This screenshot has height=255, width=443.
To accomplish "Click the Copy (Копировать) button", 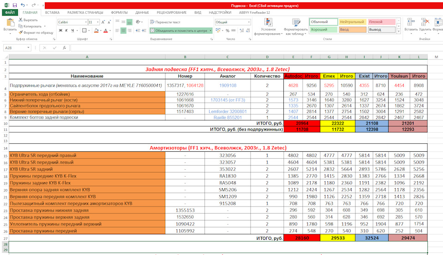I will pos(30,26).
